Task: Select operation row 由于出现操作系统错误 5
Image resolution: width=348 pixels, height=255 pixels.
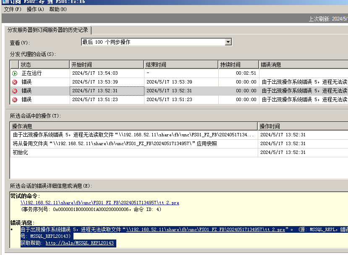Action: click(179, 135)
